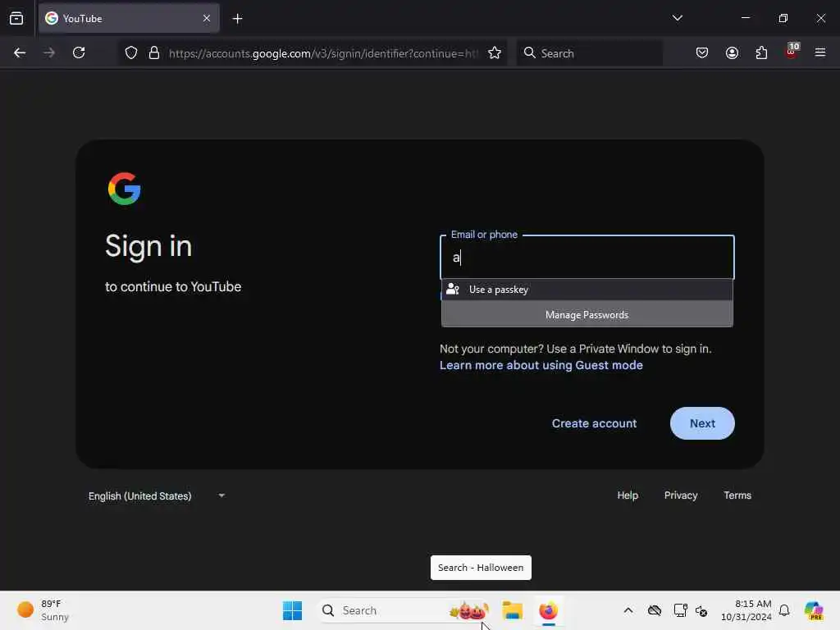
Task: Expand the English (United States) language dropdown
Action: (x=157, y=496)
